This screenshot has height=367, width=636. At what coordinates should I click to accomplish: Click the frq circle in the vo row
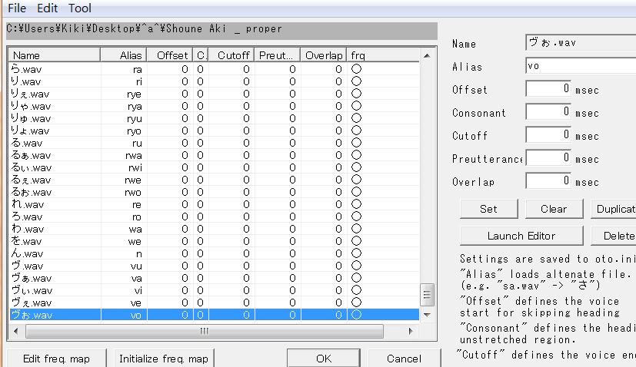356,314
